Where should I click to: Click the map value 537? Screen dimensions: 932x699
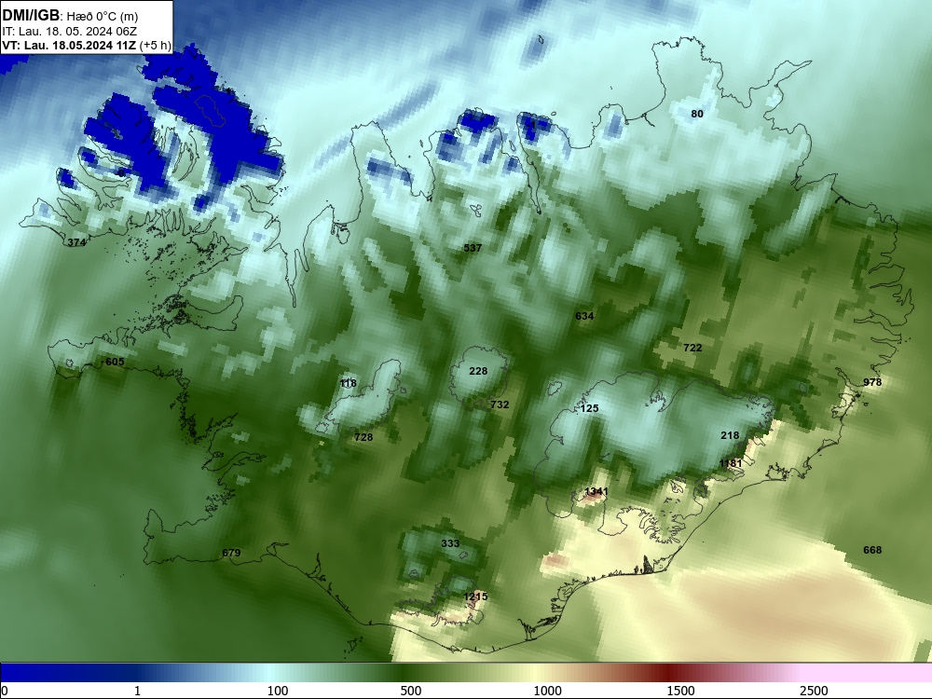coord(473,248)
